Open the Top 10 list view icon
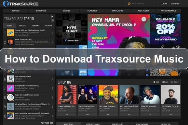This screenshot has height=125, width=188. tap(52, 20)
